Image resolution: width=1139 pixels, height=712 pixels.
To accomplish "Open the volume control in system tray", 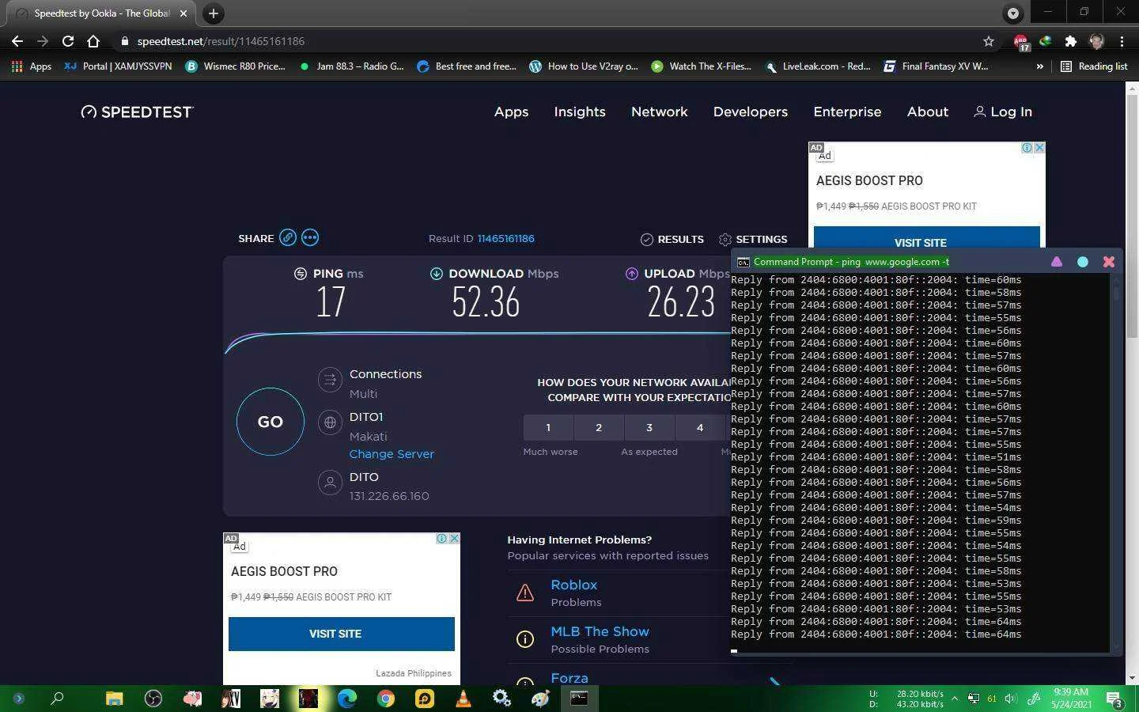I will [x=1010, y=699].
